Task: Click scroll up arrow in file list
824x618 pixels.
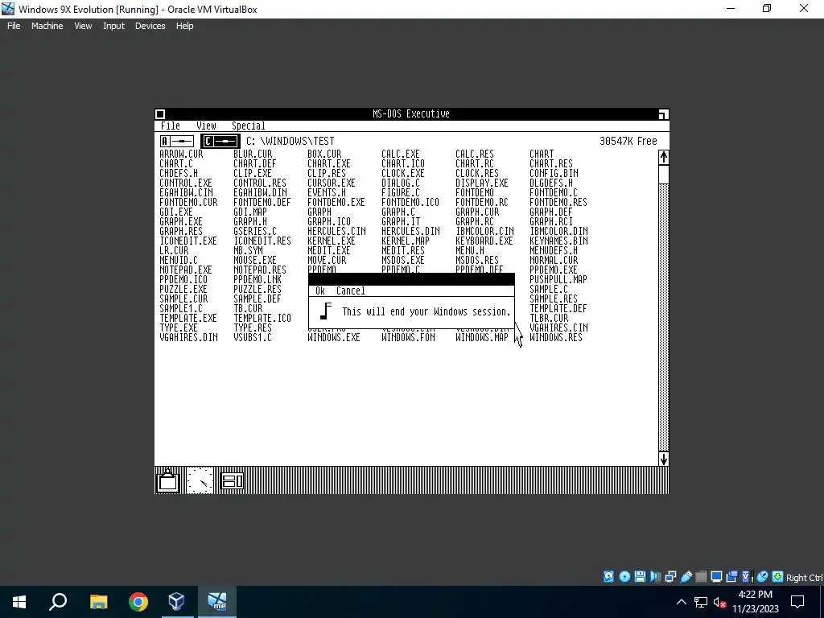Action: point(663,157)
